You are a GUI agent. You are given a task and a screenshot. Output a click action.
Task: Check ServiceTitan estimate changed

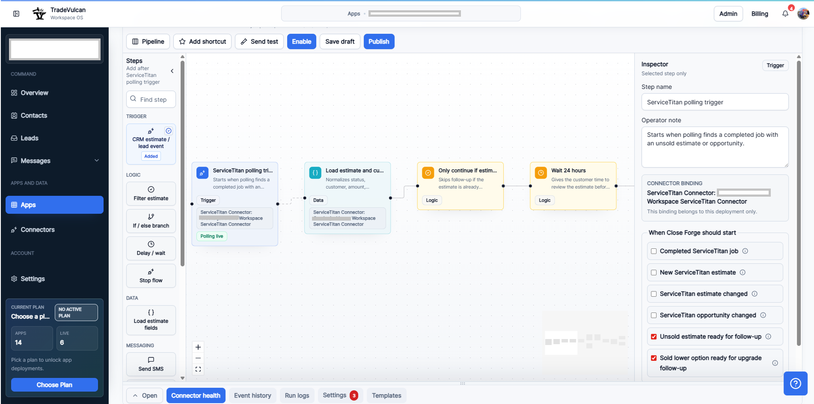click(654, 294)
